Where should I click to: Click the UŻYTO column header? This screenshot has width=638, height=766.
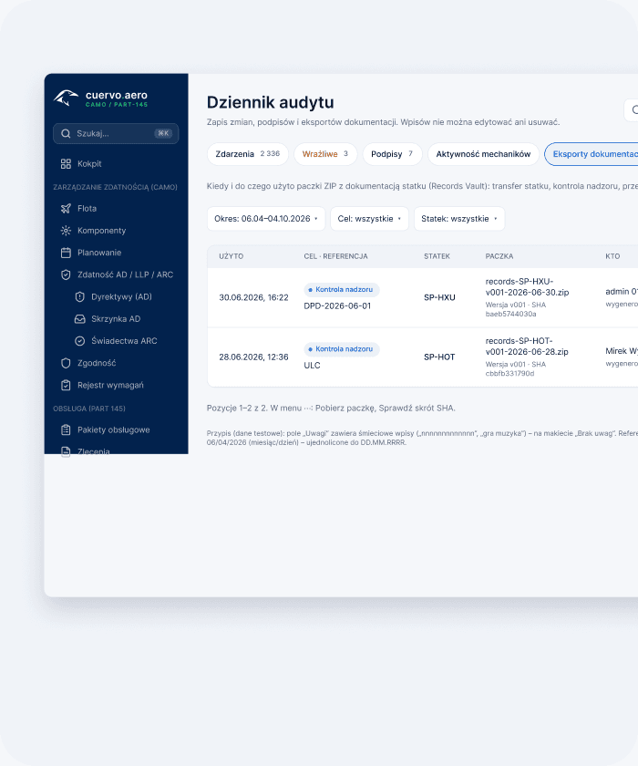click(231, 256)
